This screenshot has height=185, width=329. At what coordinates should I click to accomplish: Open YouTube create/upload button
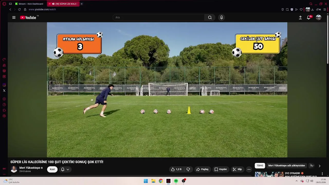300,17
